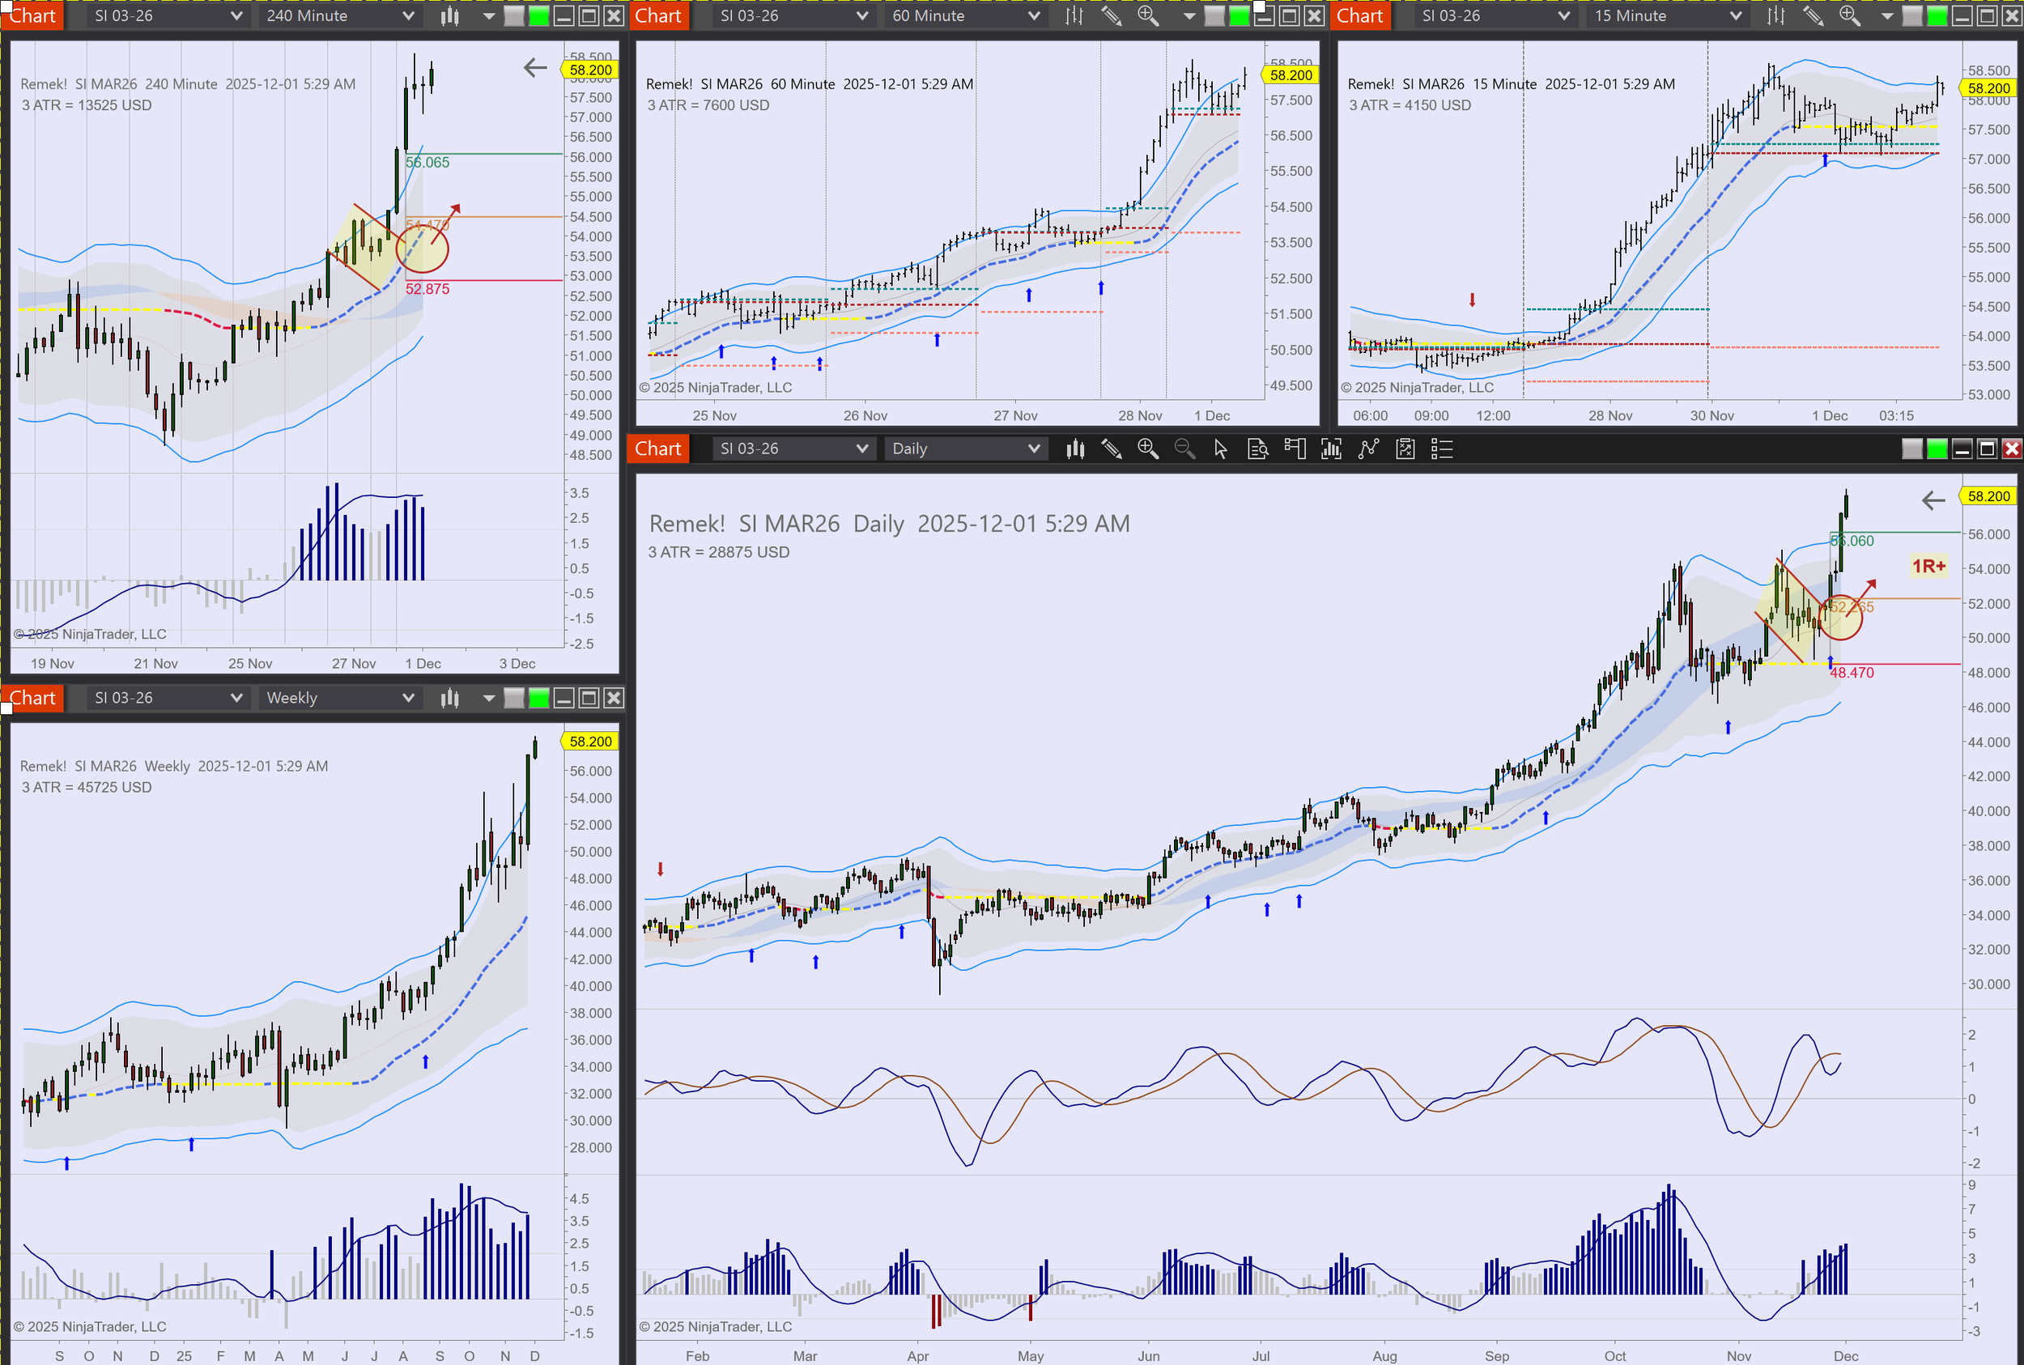Click zoom in magnifier on Daily chart
2024x1365 pixels.
(x=1147, y=449)
